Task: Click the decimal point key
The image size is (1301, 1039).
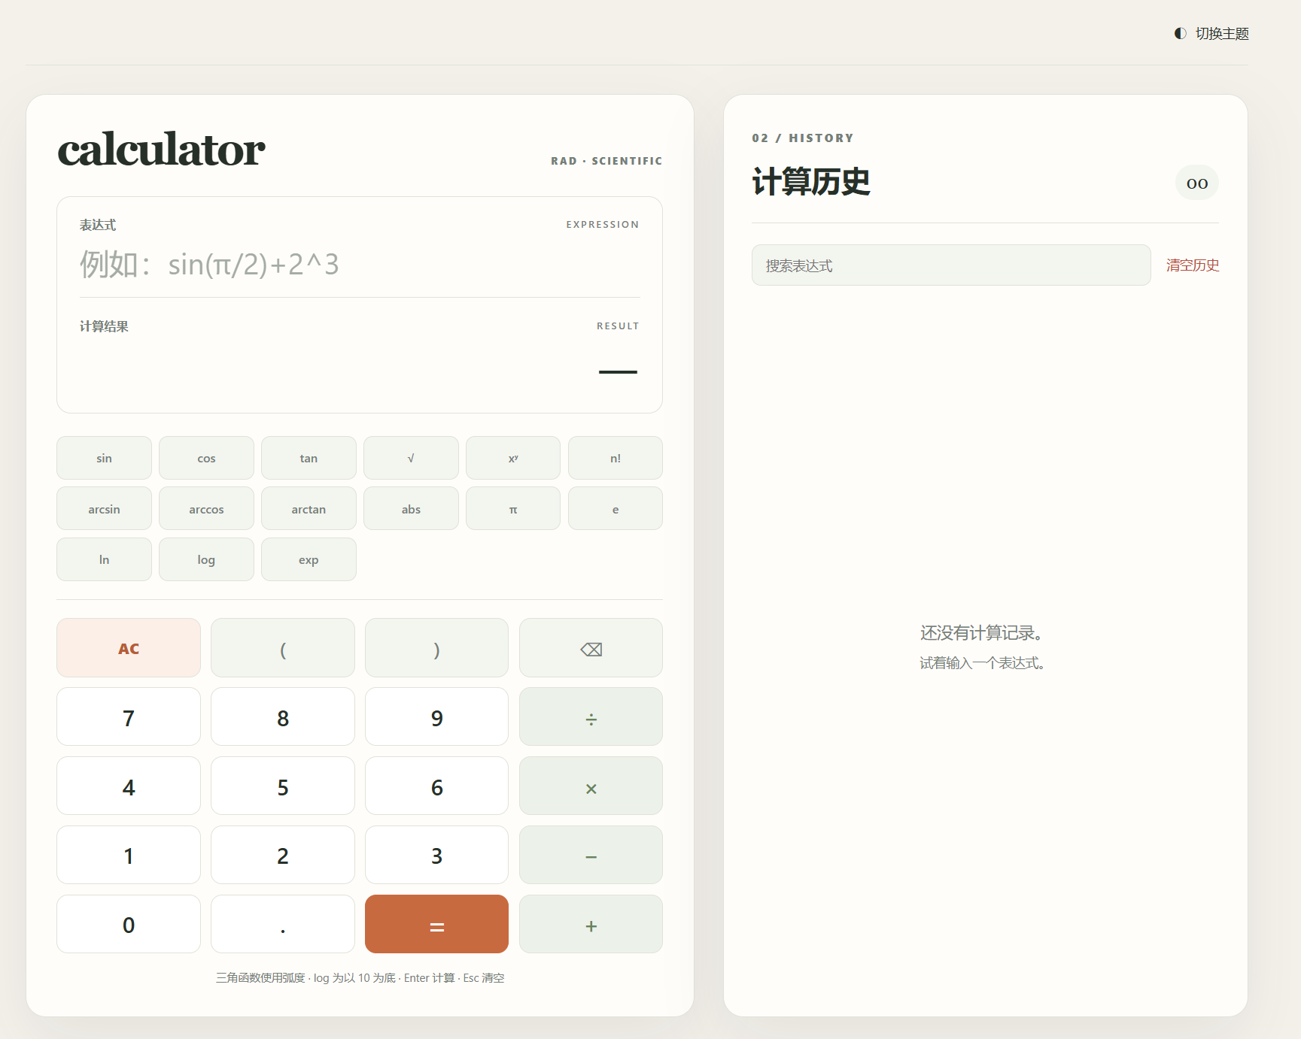Action: point(283,924)
